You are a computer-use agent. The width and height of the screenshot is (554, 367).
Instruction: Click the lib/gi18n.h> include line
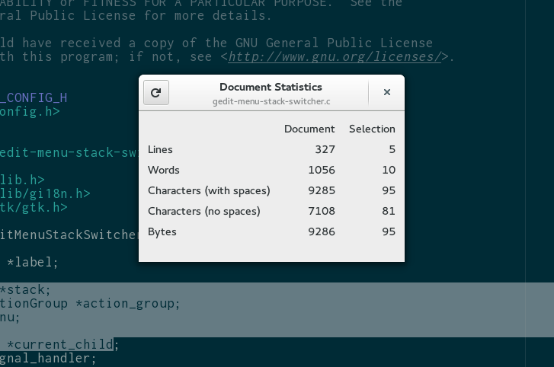45,193
